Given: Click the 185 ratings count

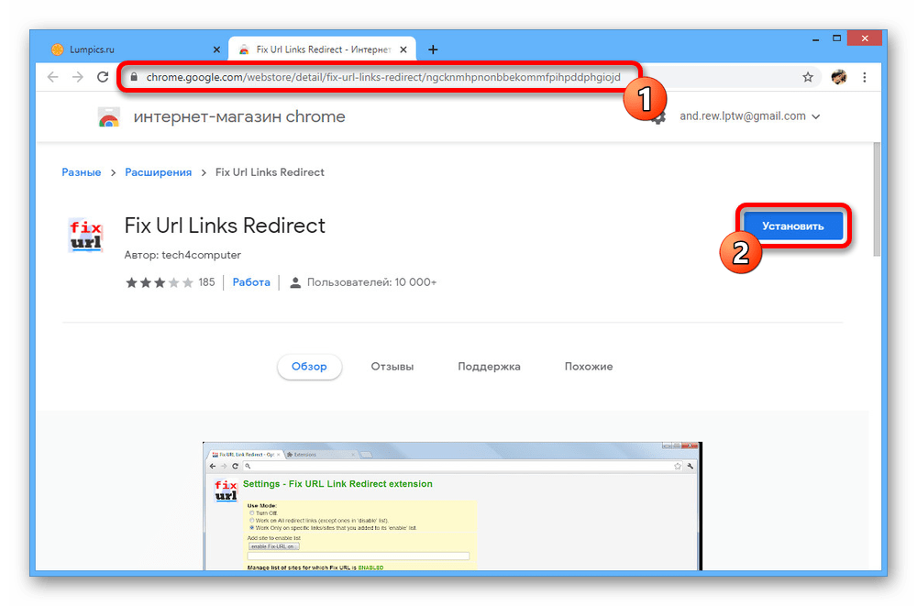Looking at the screenshot, I should pos(206,282).
